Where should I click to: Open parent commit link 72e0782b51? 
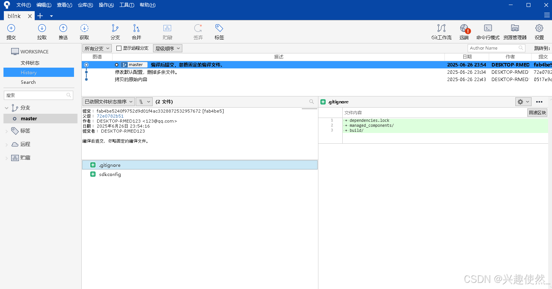110,116
